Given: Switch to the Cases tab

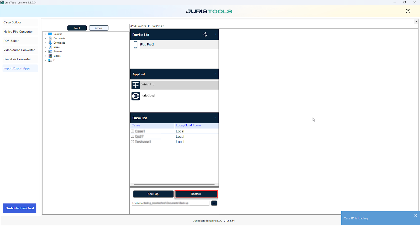Looking at the screenshot, I should (98, 28).
